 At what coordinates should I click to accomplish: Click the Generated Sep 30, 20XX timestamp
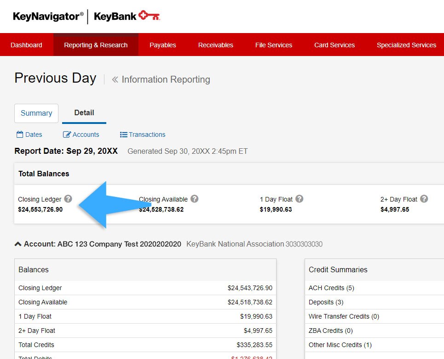click(187, 151)
